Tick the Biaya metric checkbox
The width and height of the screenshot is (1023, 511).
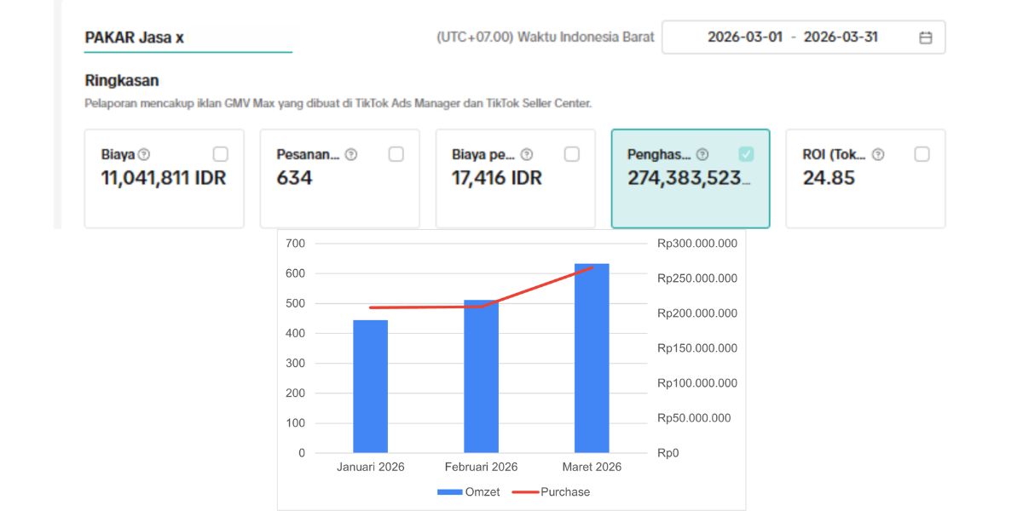pyautogui.click(x=221, y=154)
